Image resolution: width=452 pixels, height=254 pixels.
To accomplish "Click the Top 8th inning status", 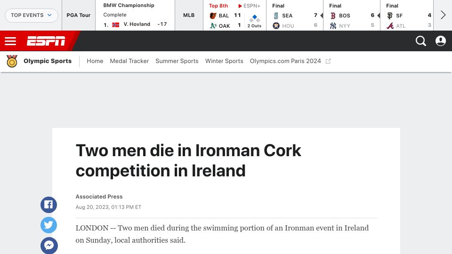I will [218, 6].
